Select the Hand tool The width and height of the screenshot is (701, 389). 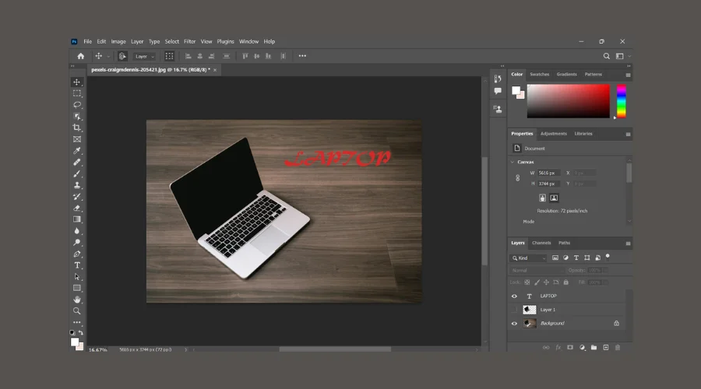[x=77, y=300]
